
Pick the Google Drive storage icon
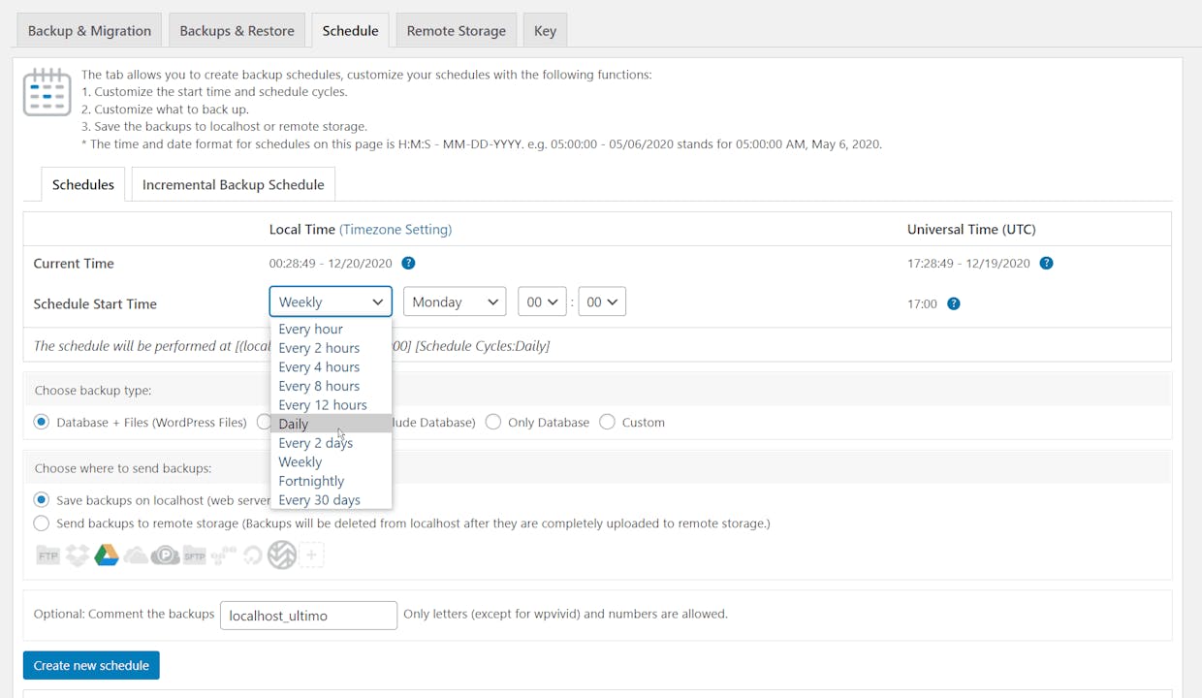[x=107, y=555]
